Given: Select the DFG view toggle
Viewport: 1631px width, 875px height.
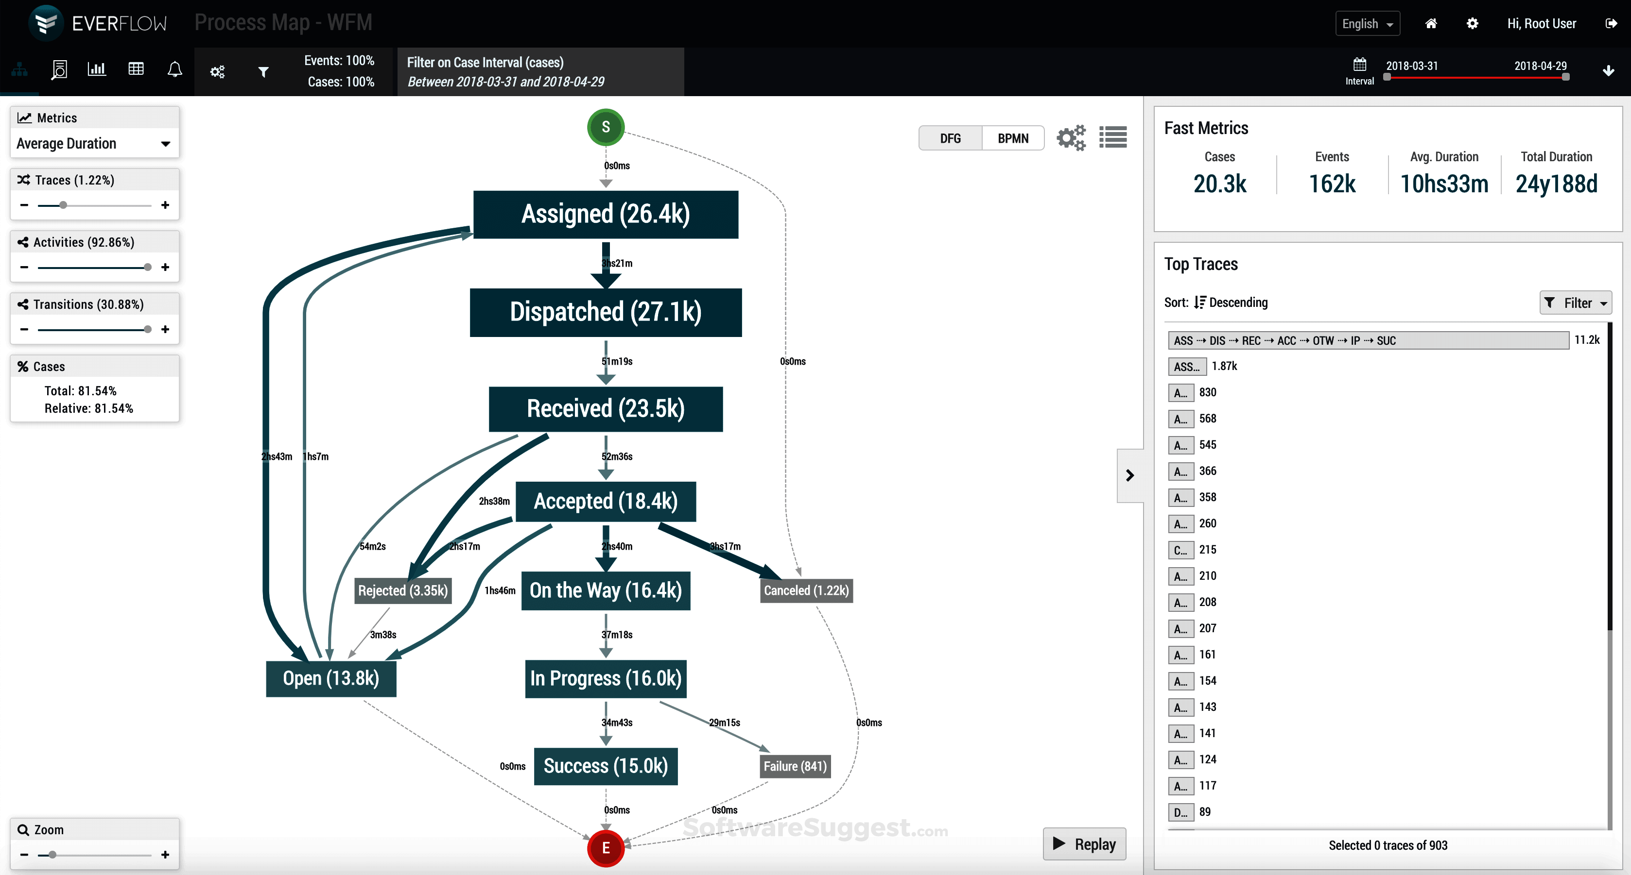Looking at the screenshot, I should click(950, 138).
